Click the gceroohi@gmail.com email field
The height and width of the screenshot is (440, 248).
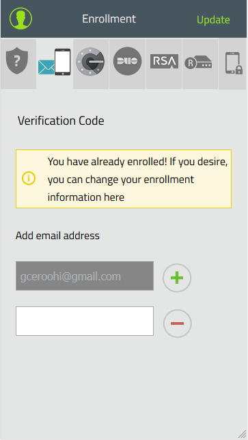click(x=85, y=276)
